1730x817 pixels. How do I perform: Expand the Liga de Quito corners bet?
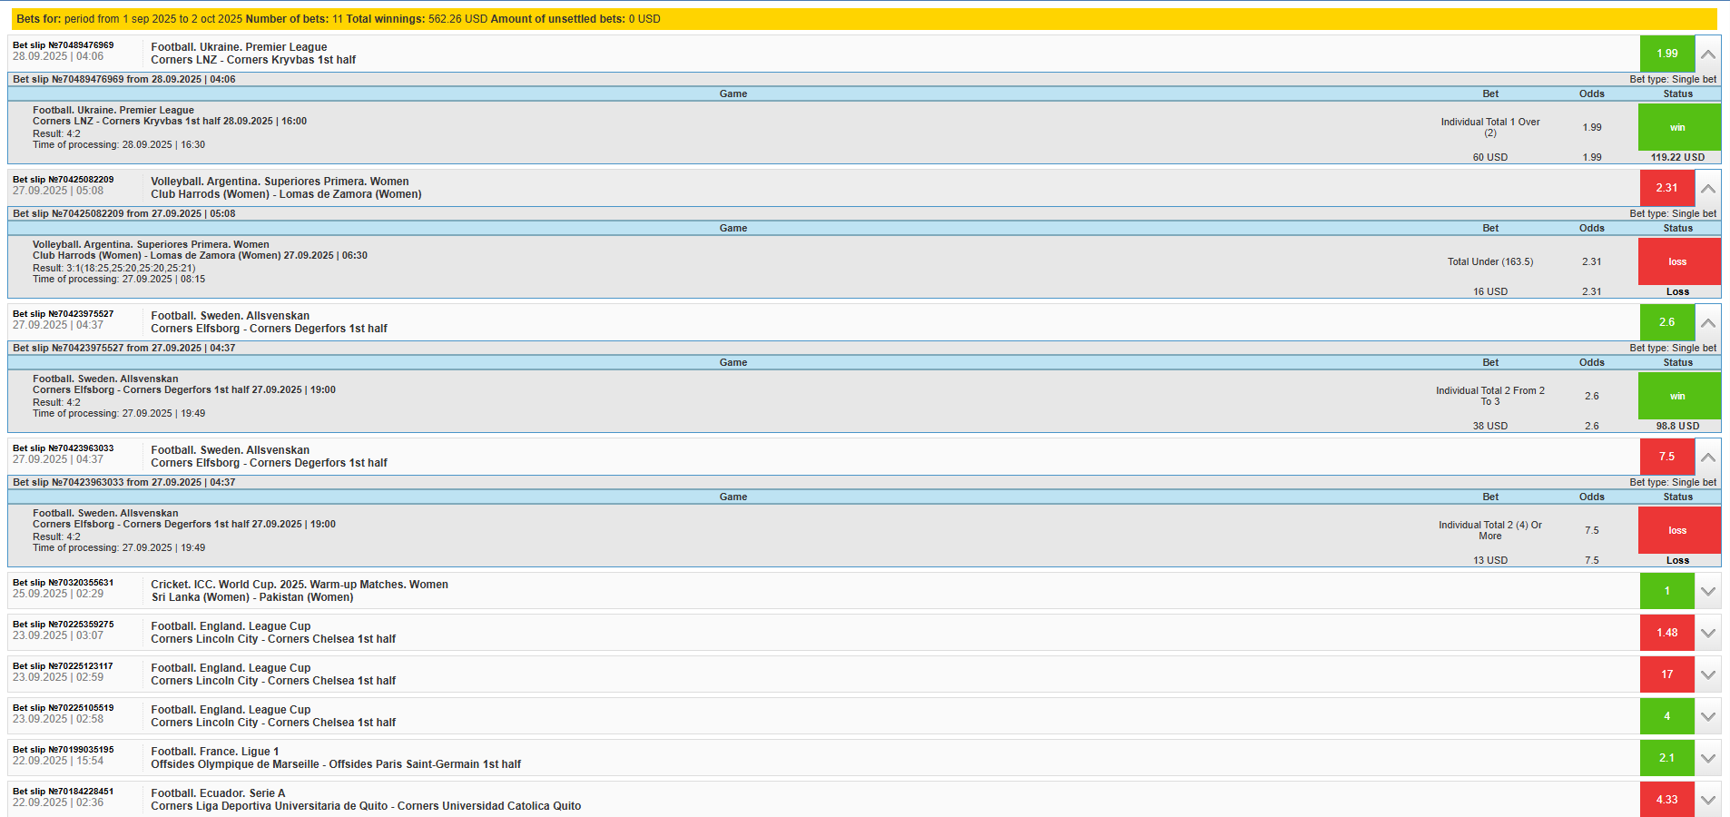pyautogui.click(x=1707, y=800)
